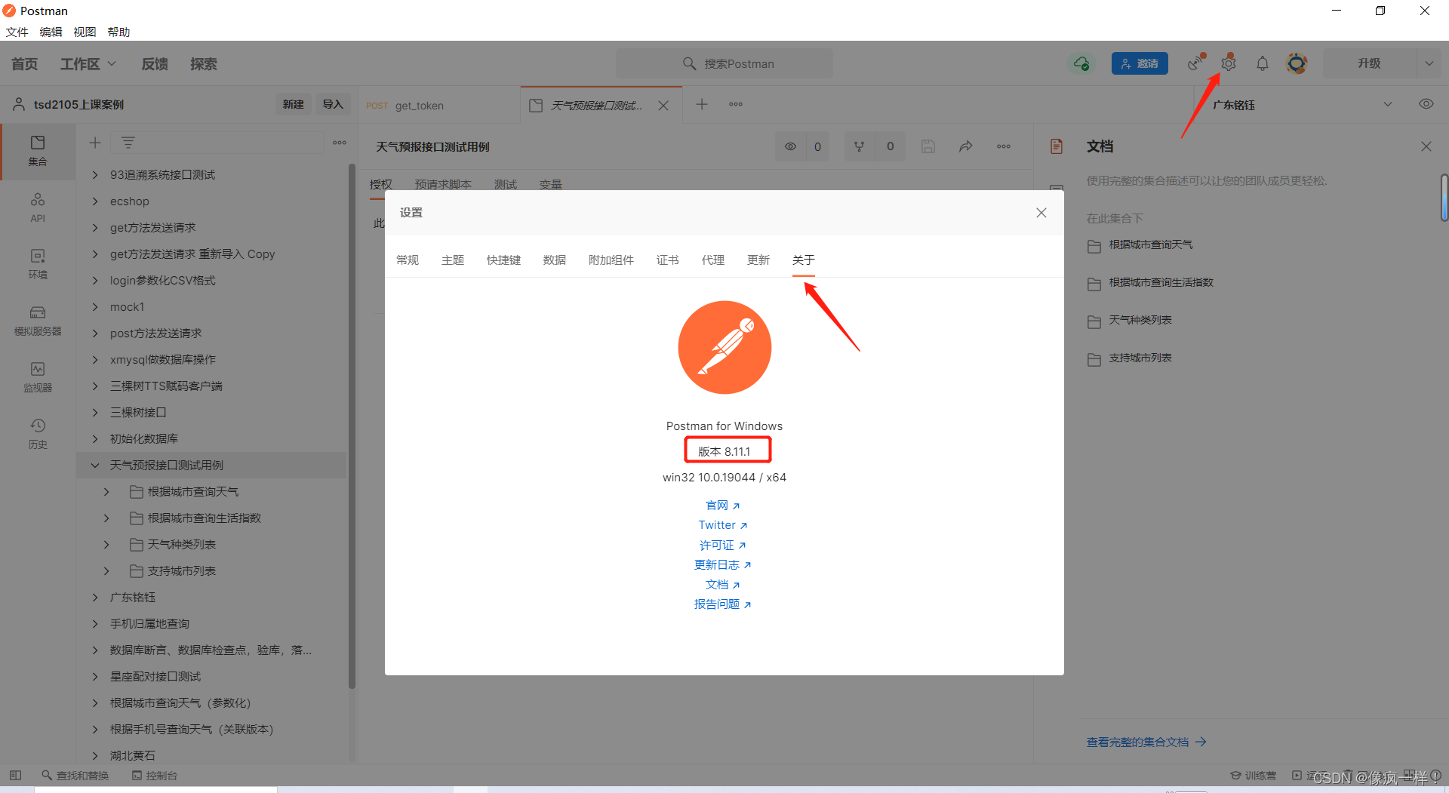Open the environment selector 广东铭钰 dropdown
This screenshot has height=793, width=1449.
pos(1302,105)
